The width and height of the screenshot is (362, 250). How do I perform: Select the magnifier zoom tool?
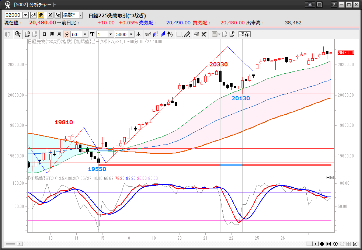click(17, 34)
